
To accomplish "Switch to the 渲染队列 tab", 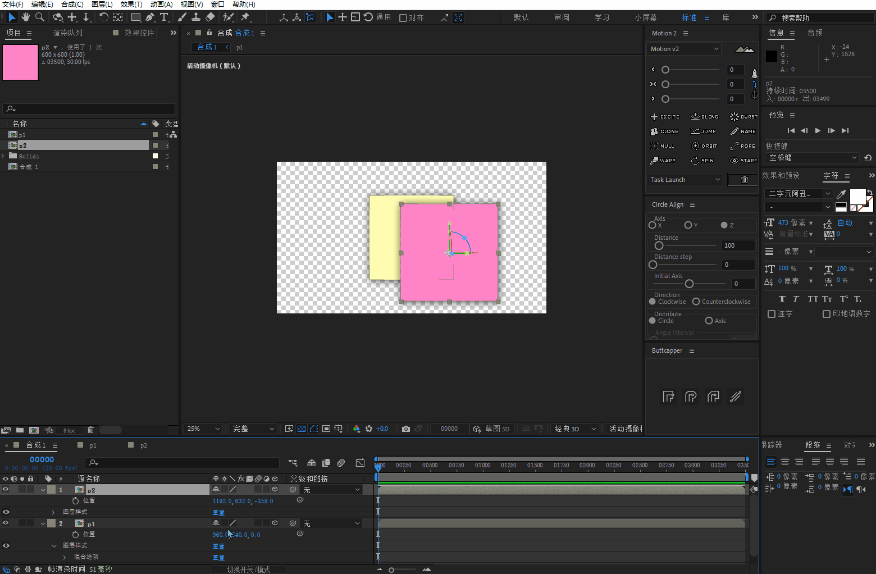I will (67, 33).
